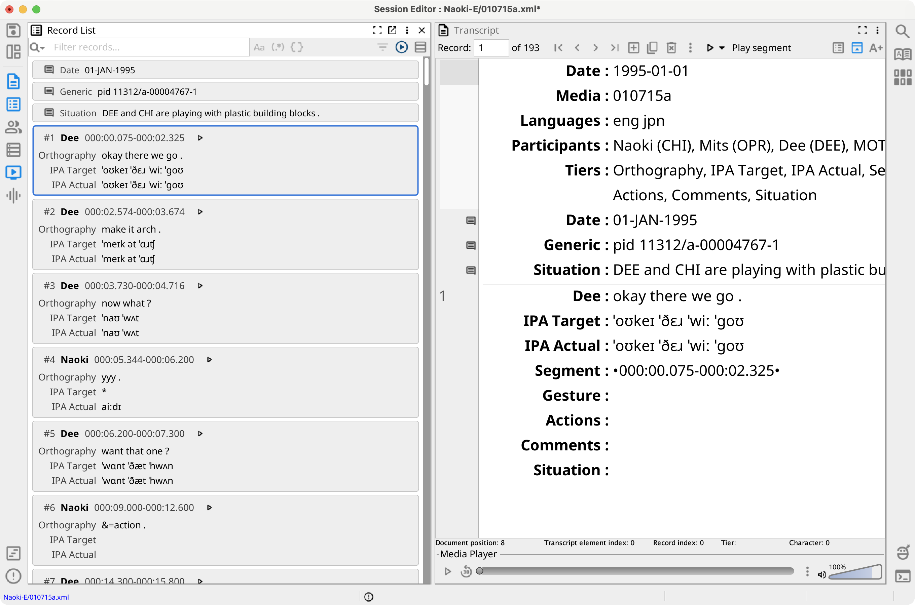Open the media player icon in left sidebar
This screenshot has height=605, width=915.
13,172
